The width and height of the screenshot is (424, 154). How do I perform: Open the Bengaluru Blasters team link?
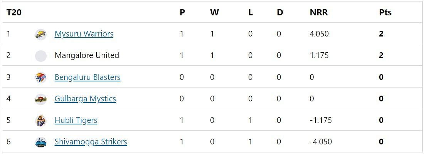87,77
